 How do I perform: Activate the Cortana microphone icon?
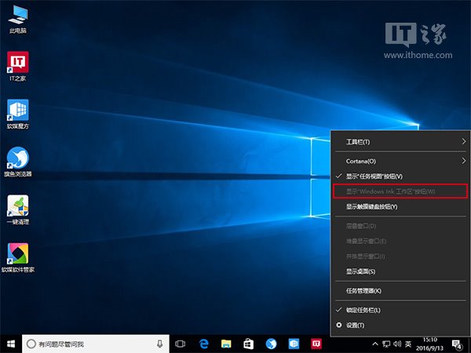[160, 344]
